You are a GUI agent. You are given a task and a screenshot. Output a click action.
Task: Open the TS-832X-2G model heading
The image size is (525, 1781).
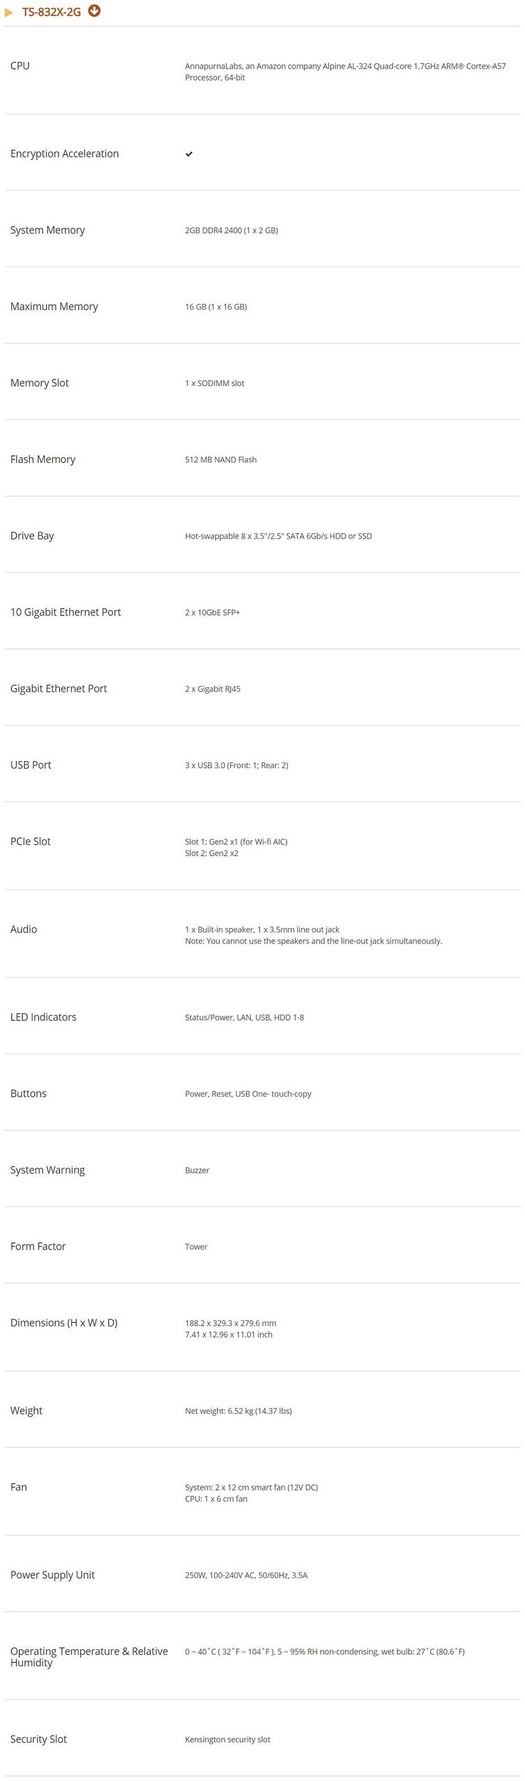(x=51, y=12)
